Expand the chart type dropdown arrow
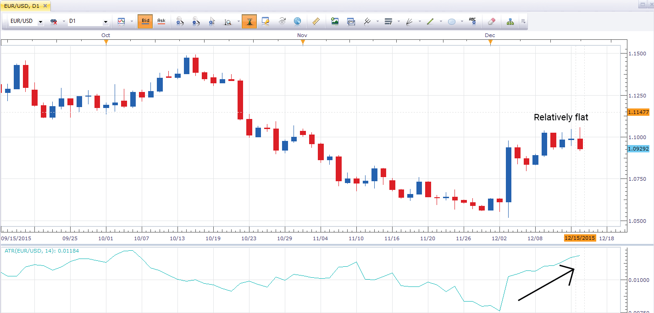Screen dimensions: 654x313 coord(132,22)
